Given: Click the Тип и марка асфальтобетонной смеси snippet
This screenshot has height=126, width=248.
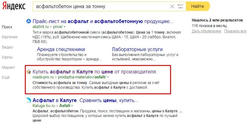Looking at the screenshot, I should coord(106,37).
